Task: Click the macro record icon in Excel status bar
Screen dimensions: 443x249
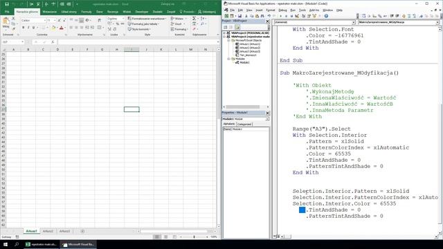Action: (17, 237)
